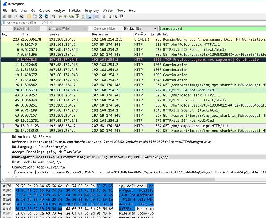The height and width of the screenshot is (218, 266).
Task: Click the restart capture icon
Action: click(16, 17)
